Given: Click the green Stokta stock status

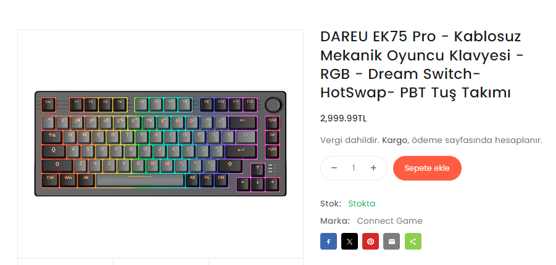Looking at the screenshot, I should (362, 204).
